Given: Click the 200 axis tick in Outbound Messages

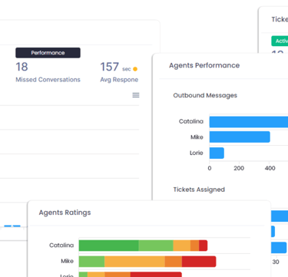Looking at the screenshot, I should tap(239, 168).
